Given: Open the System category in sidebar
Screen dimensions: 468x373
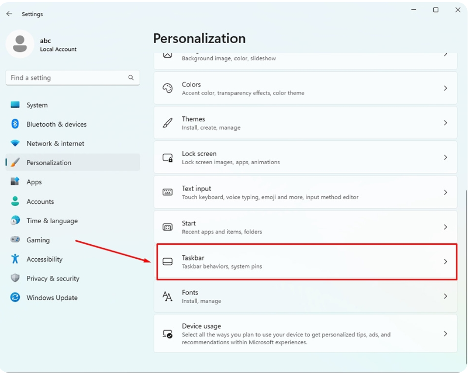Looking at the screenshot, I should tap(37, 105).
